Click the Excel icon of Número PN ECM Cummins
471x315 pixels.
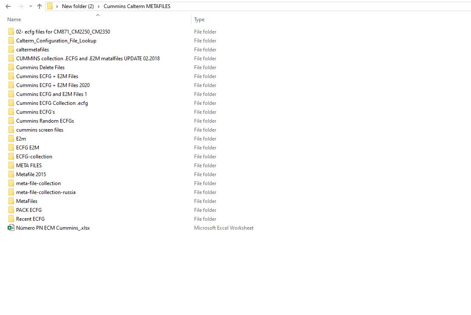click(11, 228)
